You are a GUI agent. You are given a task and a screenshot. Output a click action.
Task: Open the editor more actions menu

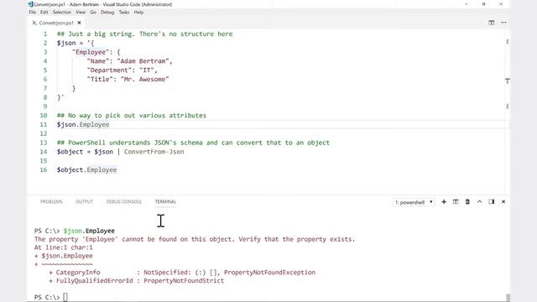click(503, 23)
